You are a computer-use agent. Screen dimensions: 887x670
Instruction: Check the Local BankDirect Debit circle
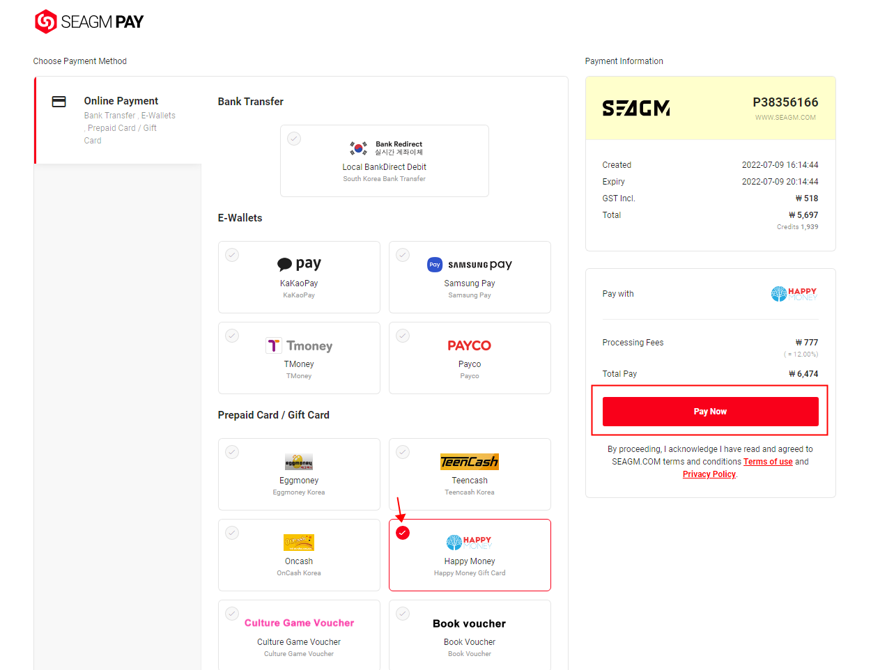pos(294,139)
